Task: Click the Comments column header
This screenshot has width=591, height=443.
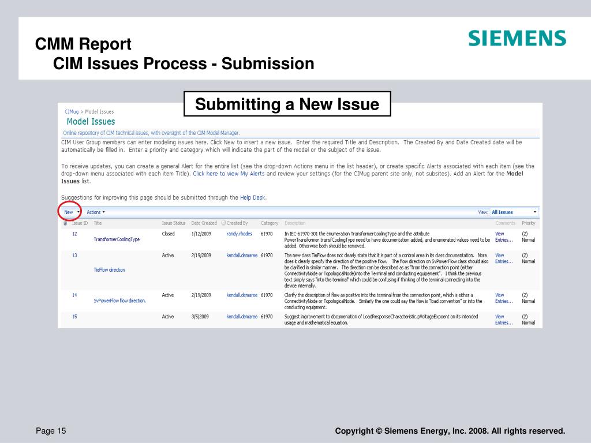Action: click(x=505, y=223)
